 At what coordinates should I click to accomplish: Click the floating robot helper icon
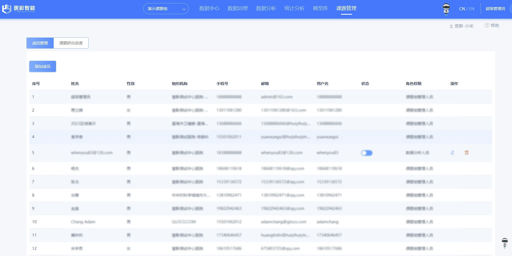pyautogui.click(x=504, y=243)
